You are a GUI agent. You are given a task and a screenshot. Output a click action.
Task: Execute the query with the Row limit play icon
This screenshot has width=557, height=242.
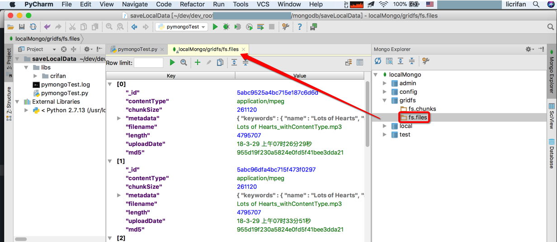172,63
